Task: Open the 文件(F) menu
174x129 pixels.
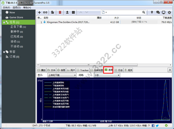Action: pyautogui.click(x=6, y=8)
